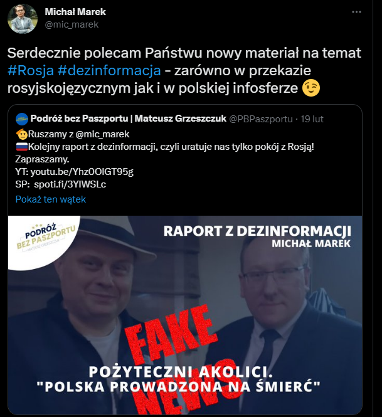This screenshot has width=382, height=417.
Task: Click the Russian flag emoji in quoted tweet
Action: pyautogui.click(x=22, y=147)
